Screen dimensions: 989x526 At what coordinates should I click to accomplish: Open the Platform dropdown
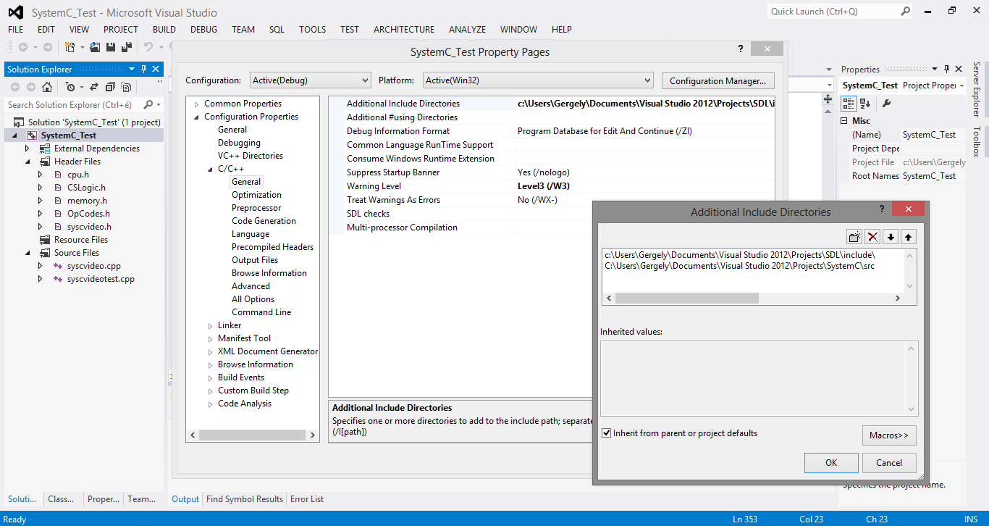[x=647, y=80]
